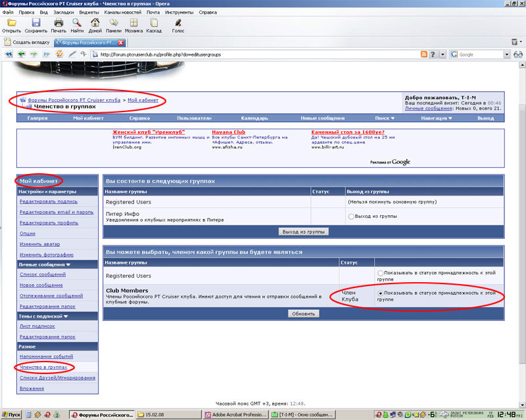The height and width of the screenshot is (420, 526).
Task: Open the Закладки menu
Action: (63, 12)
